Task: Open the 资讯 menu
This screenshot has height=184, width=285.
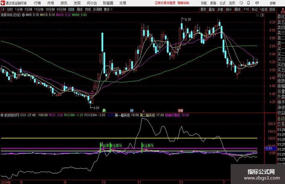Action: 64,3
